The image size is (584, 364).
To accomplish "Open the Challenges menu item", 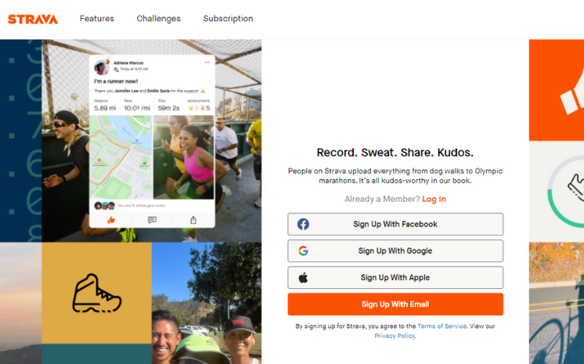I will click(158, 19).
